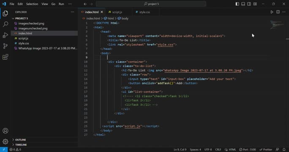
Task: Follow the style.css link in code
Action: [165, 45]
